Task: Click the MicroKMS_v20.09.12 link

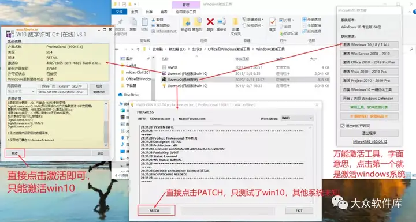Action: 370,142
